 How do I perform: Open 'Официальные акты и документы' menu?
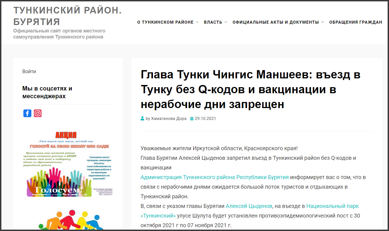click(x=275, y=22)
